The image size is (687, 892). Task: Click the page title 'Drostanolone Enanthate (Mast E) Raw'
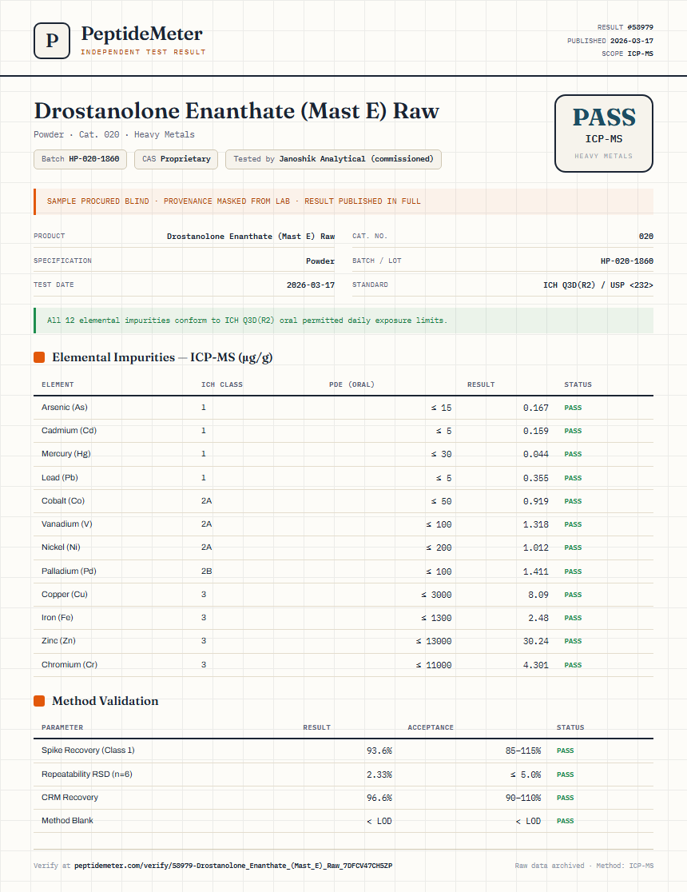pos(236,111)
